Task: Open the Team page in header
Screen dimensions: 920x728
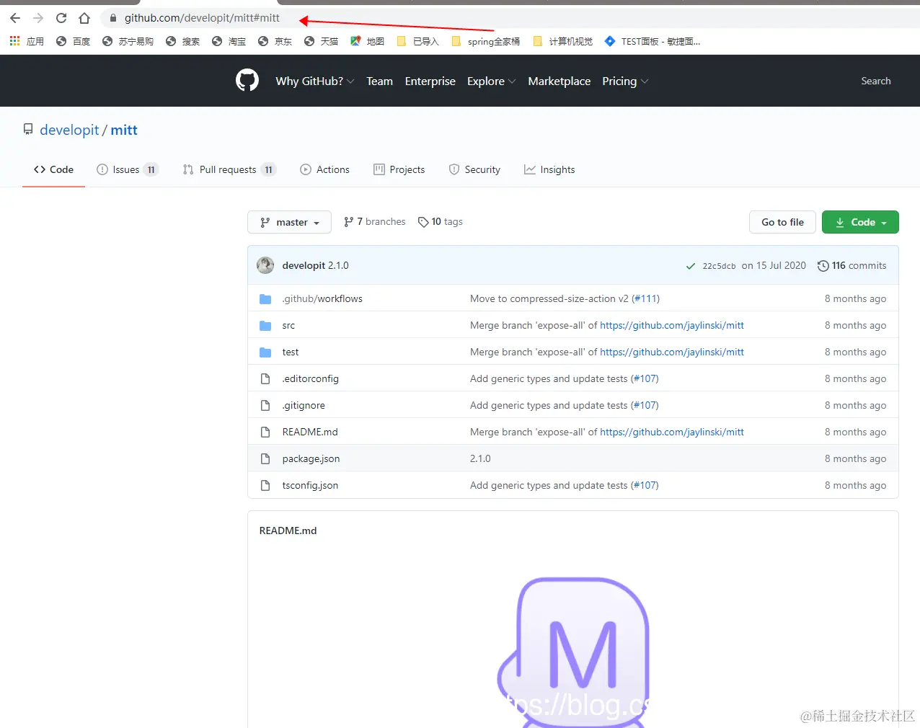Action: click(x=379, y=81)
